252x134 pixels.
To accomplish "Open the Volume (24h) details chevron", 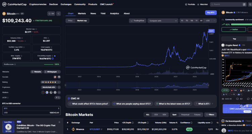I will coord(25,41).
